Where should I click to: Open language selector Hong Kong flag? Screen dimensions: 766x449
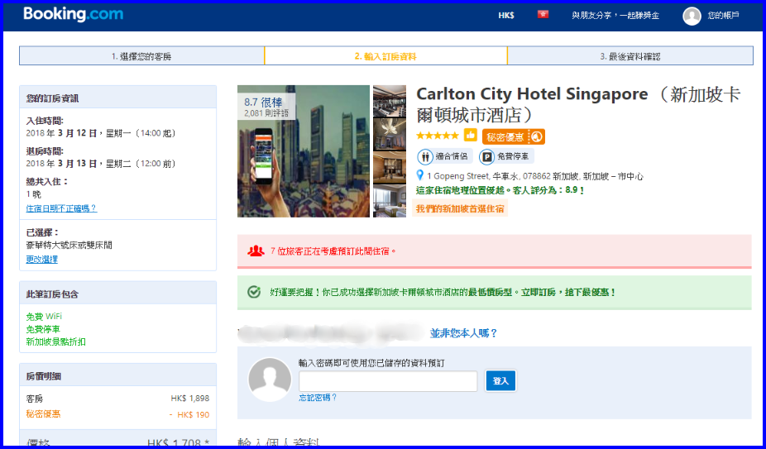543,15
